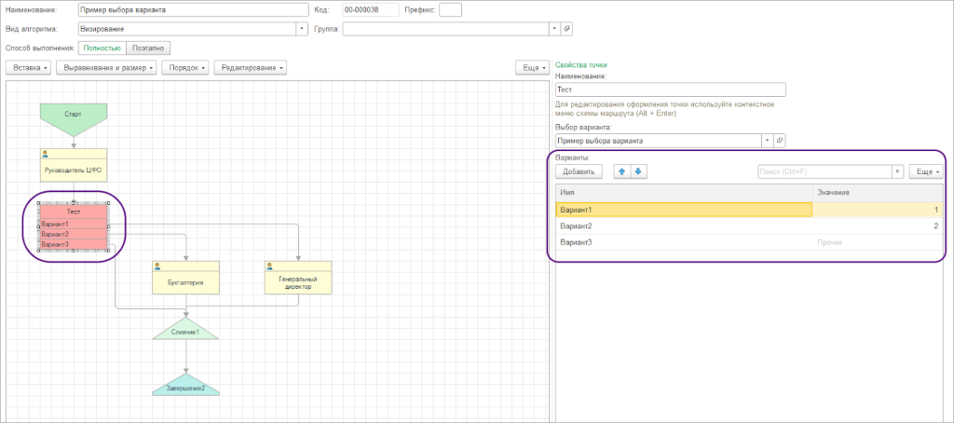Select the Старт node in the diagram
The width and height of the screenshot is (954, 423).
point(73,115)
